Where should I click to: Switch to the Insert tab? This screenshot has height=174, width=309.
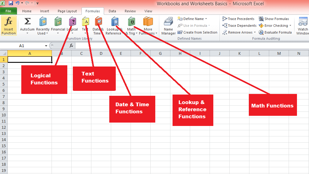click(44, 11)
